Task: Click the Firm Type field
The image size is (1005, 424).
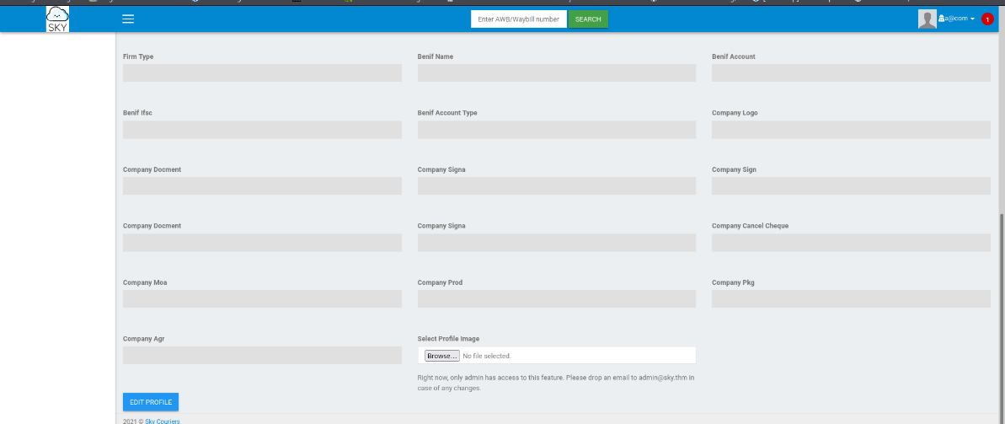Action: (x=262, y=73)
